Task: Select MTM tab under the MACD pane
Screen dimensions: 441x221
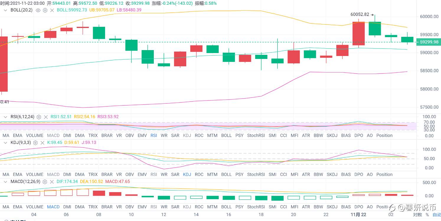Action: (x=212, y=207)
